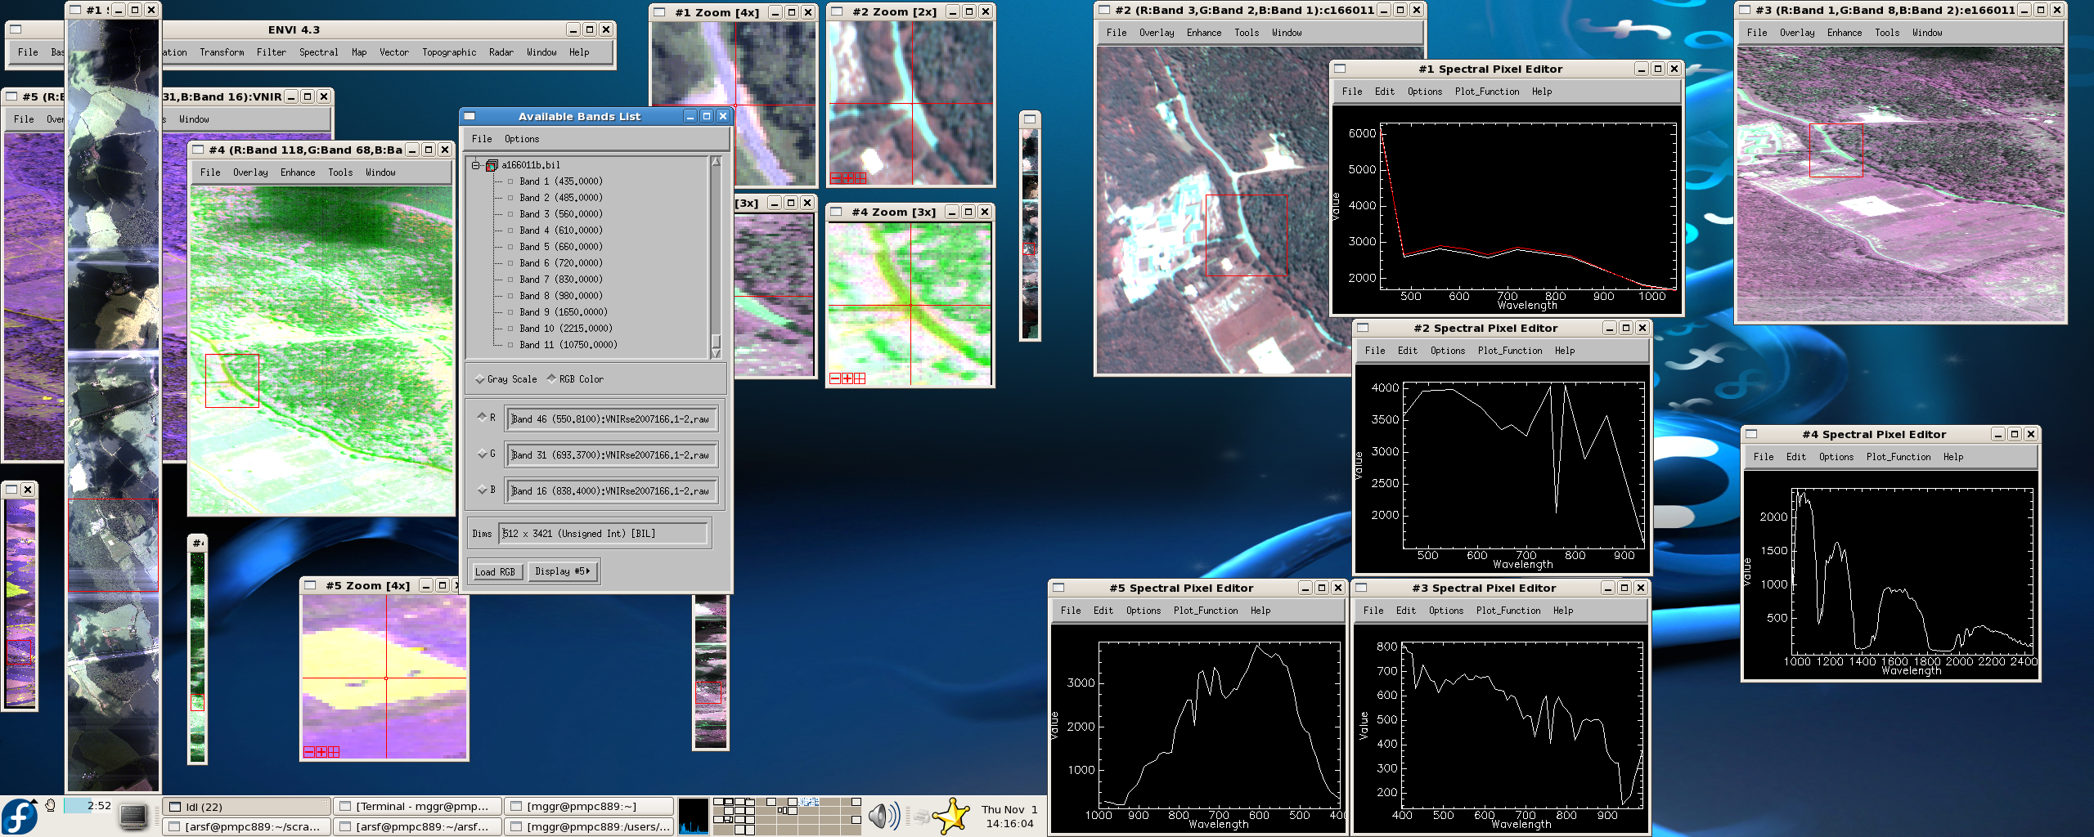Open the Fedora main menu icon
Screen dimensions: 2094x837
click(20, 817)
